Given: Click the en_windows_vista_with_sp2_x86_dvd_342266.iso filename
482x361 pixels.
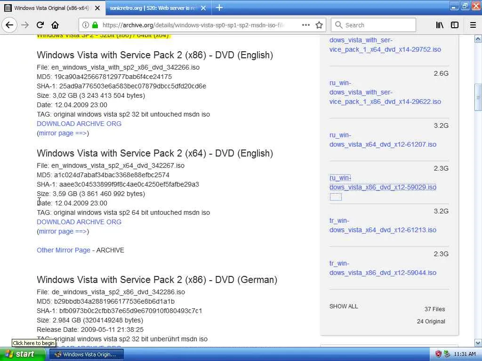Looking at the screenshot, I should tap(125, 67).
